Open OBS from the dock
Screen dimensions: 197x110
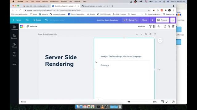coord(107,107)
